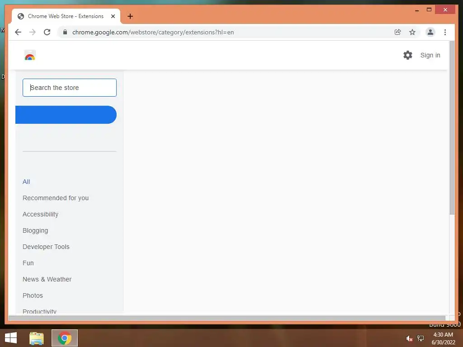Maximize the Chrome window
The height and width of the screenshot is (347, 463).
429,10
